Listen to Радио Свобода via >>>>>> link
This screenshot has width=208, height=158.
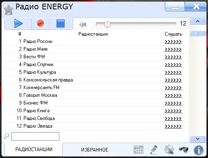(x=173, y=119)
